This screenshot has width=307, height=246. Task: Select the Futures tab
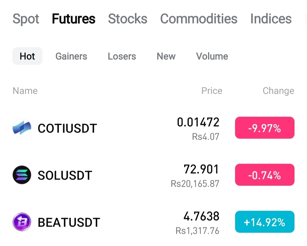74,19
